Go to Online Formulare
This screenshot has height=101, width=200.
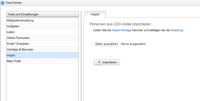pyautogui.click(x=42, y=38)
